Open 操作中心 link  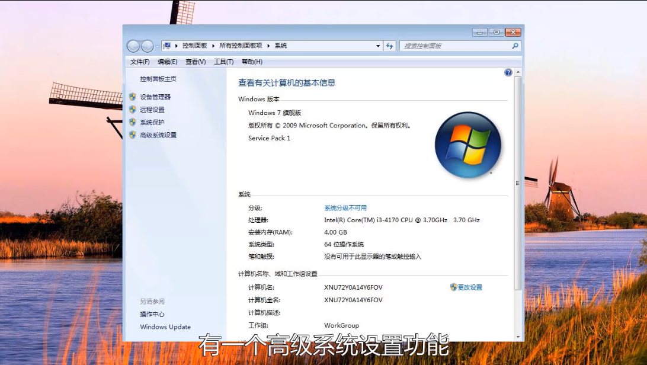[x=152, y=314]
